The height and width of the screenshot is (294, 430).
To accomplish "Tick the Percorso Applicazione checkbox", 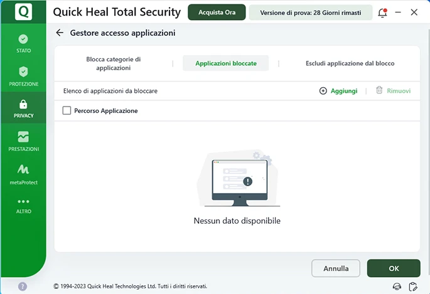I will (x=67, y=111).
